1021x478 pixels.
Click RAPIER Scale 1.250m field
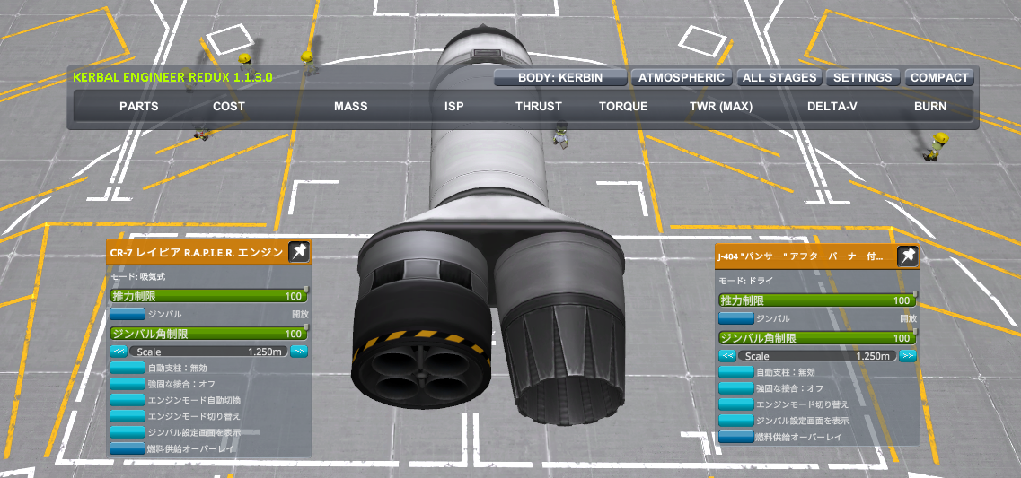(x=208, y=352)
